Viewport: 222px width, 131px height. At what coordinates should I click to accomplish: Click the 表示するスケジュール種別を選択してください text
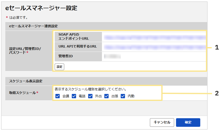tap(91, 89)
